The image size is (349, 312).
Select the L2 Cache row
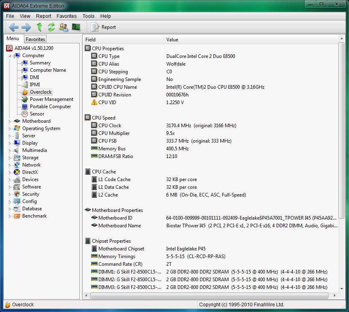pyautogui.click(x=211, y=195)
